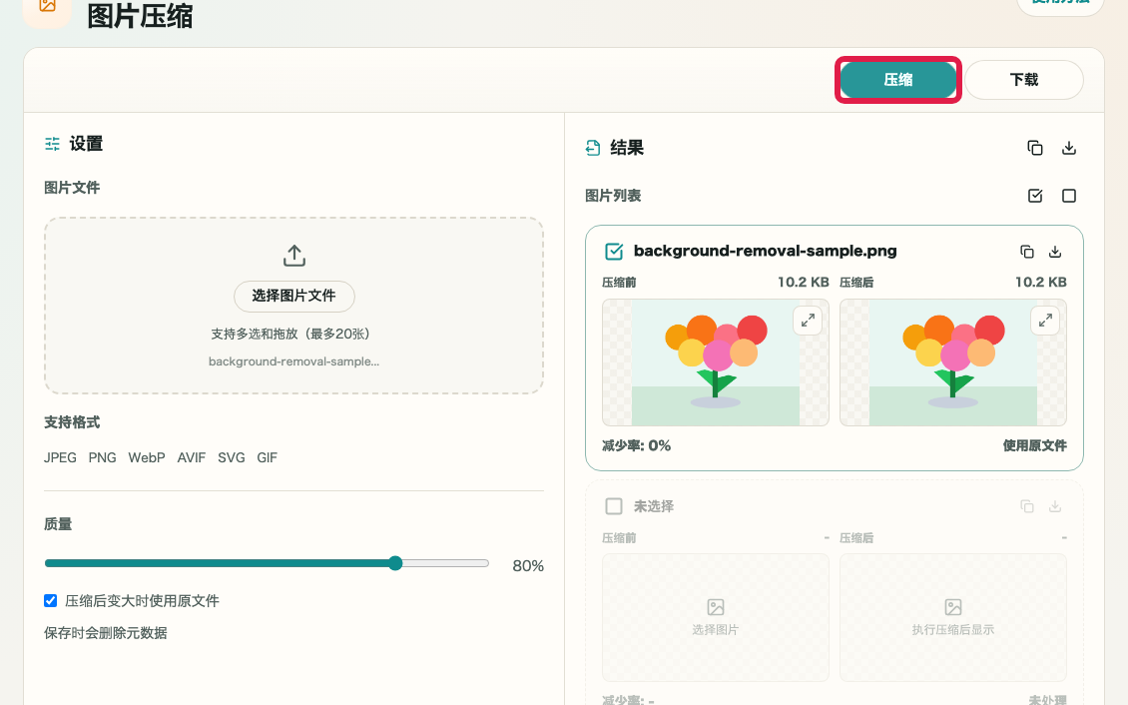1128x705 pixels.
Task: Click the image icon beside the 图片压缩 title
Action: point(48,6)
